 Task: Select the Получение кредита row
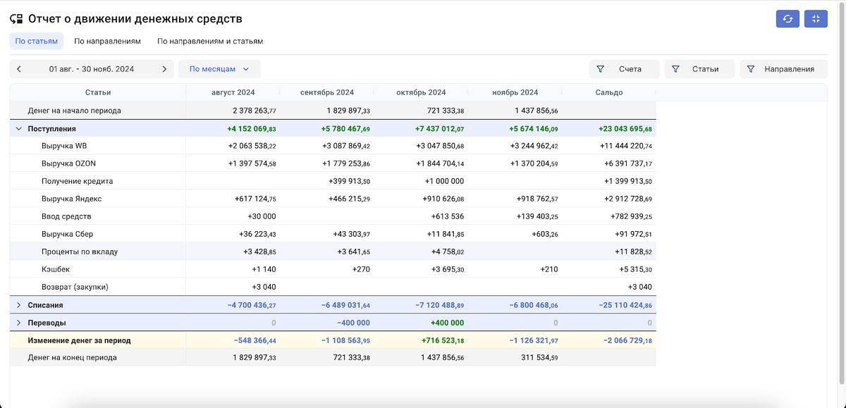point(78,181)
